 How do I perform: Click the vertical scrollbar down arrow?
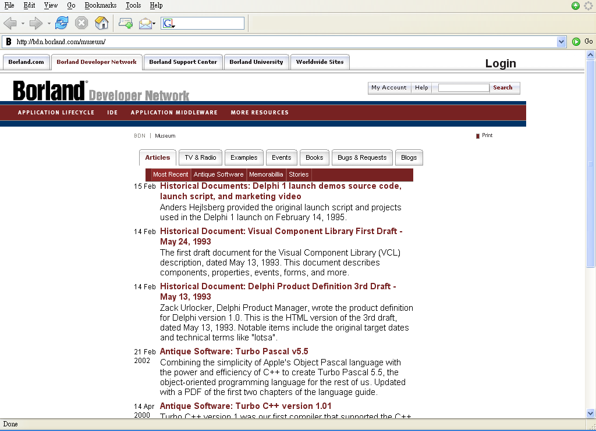[591, 413]
